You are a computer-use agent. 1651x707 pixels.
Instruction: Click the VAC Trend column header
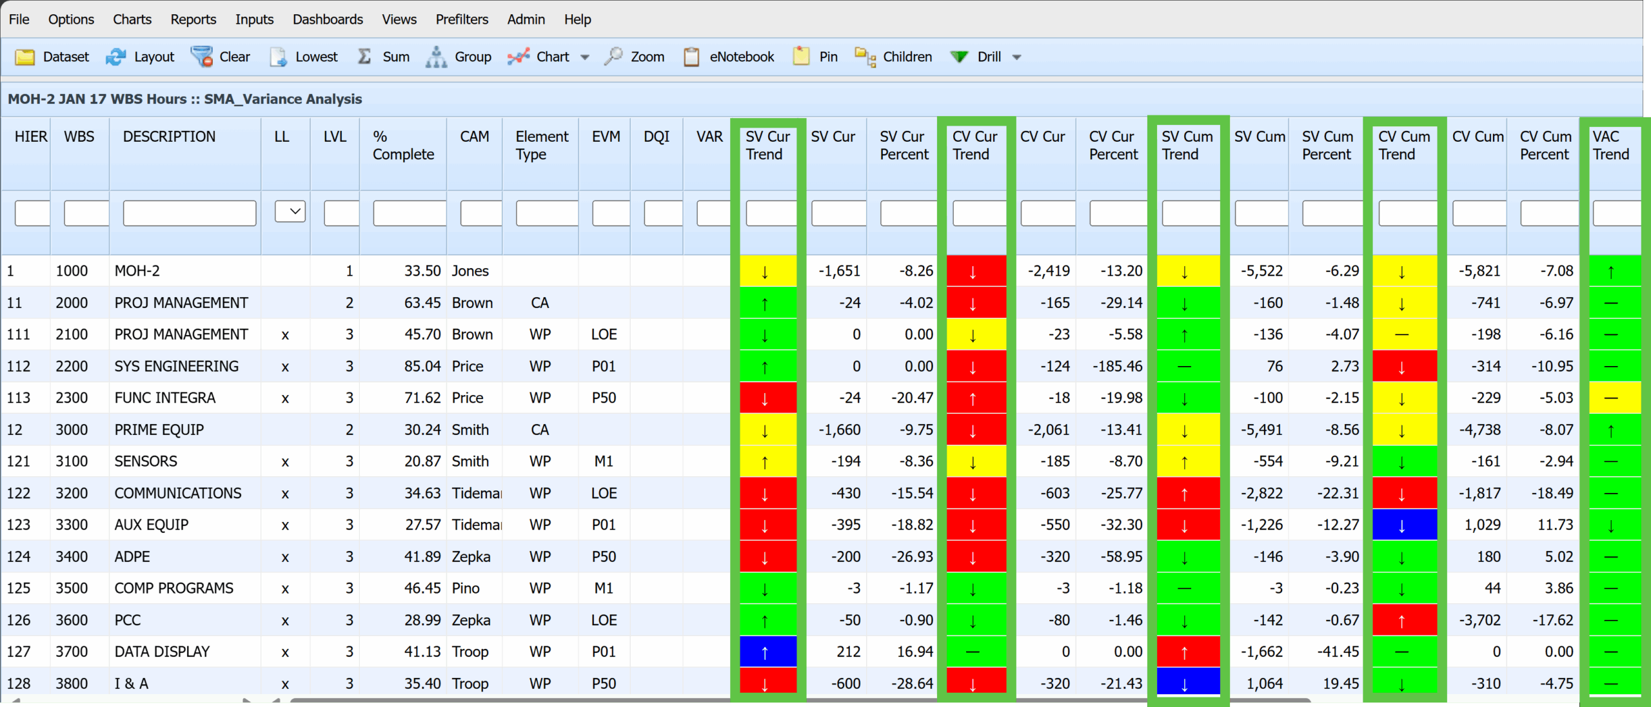click(1611, 146)
